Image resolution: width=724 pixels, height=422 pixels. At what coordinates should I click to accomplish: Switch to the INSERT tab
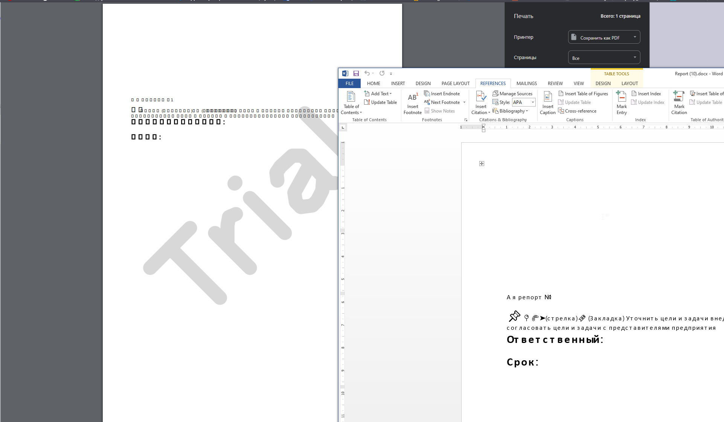coord(398,84)
